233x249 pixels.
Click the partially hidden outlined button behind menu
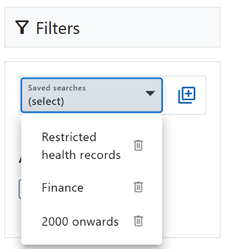[20, 189]
